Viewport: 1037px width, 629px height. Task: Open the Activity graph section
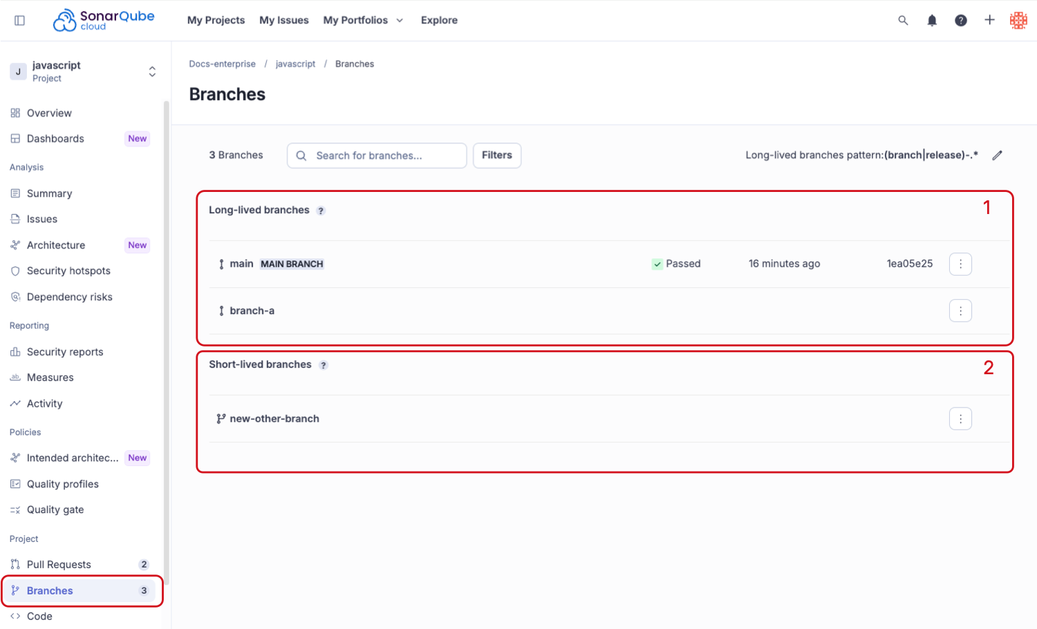click(45, 403)
